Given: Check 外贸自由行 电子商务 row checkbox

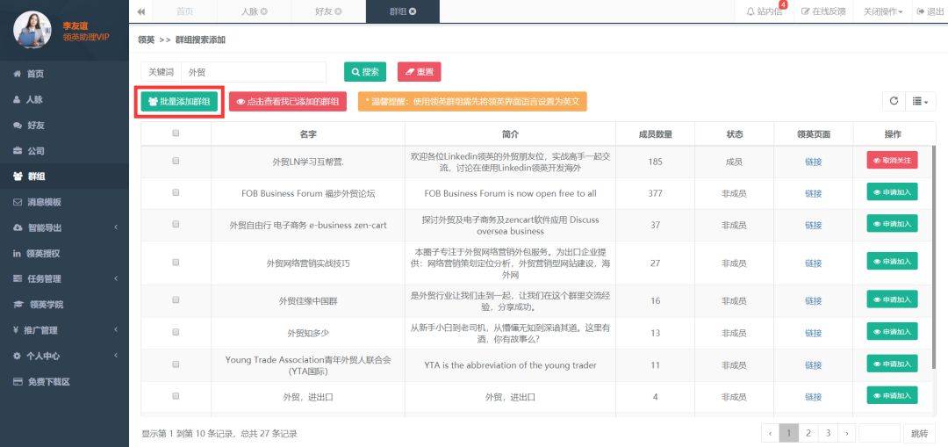Looking at the screenshot, I should click(x=176, y=224).
